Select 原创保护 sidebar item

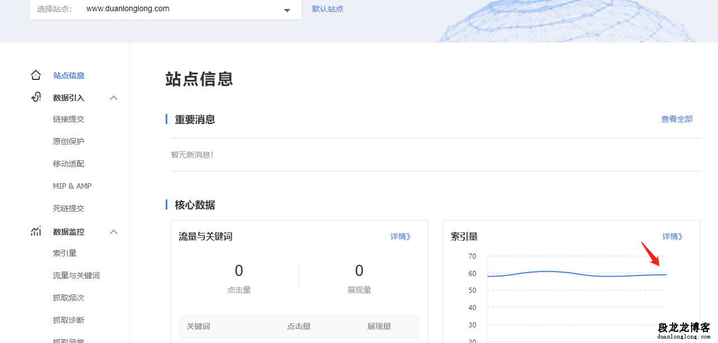pyautogui.click(x=68, y=141)
